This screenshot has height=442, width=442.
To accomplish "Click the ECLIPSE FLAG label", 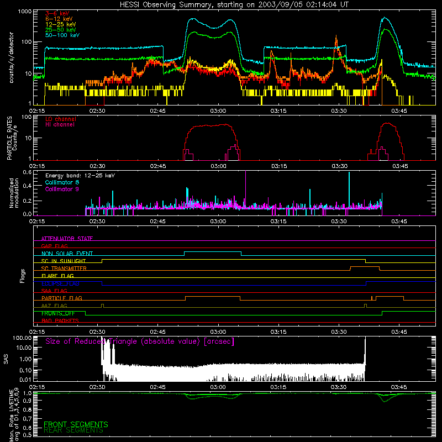I will (x=60, y=283).
